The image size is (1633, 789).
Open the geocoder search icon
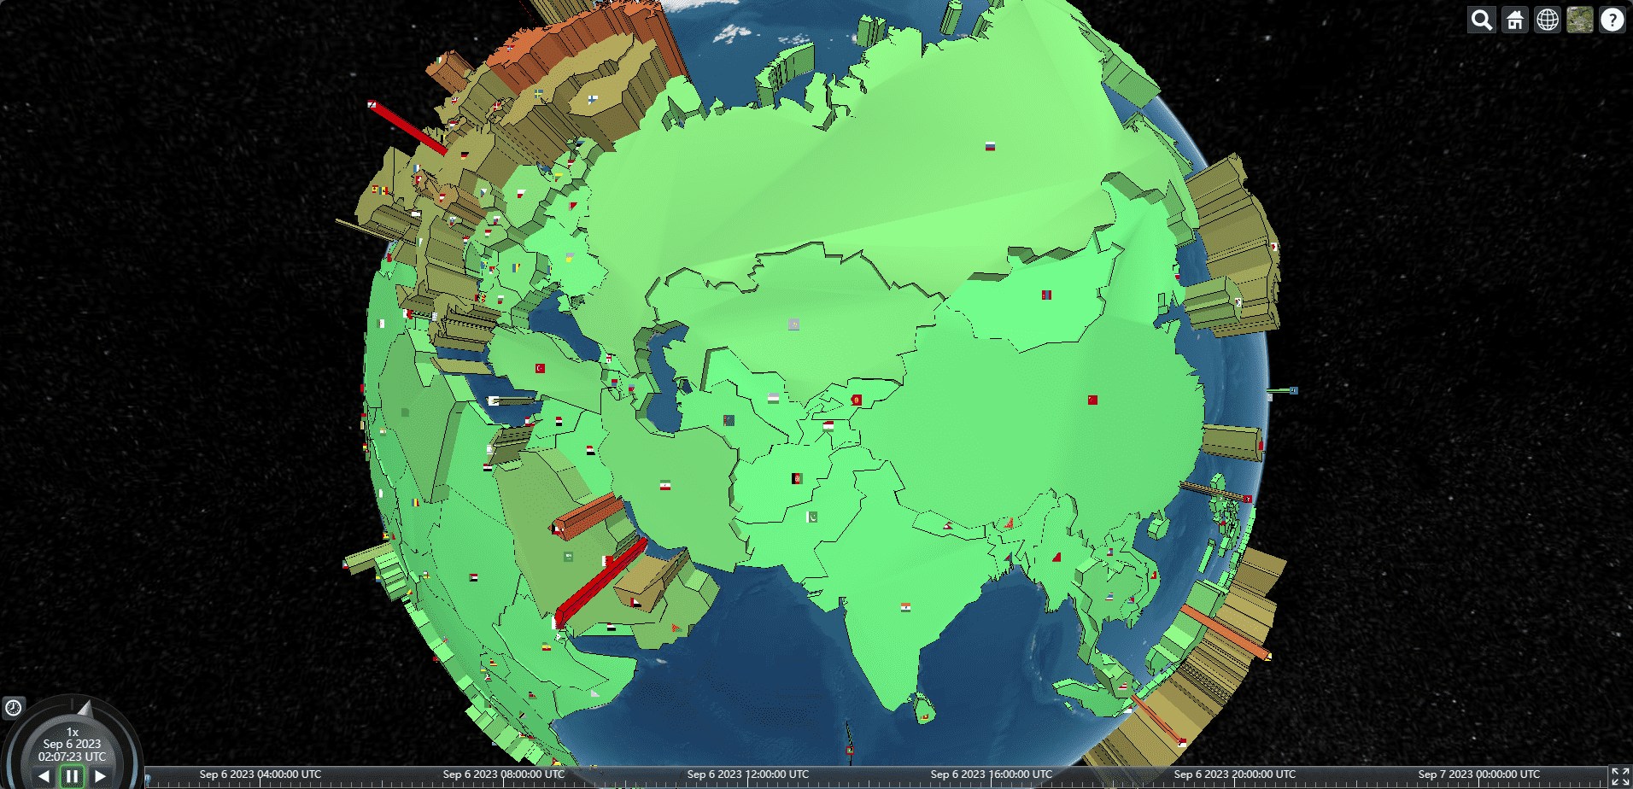tap(1482, 20)
